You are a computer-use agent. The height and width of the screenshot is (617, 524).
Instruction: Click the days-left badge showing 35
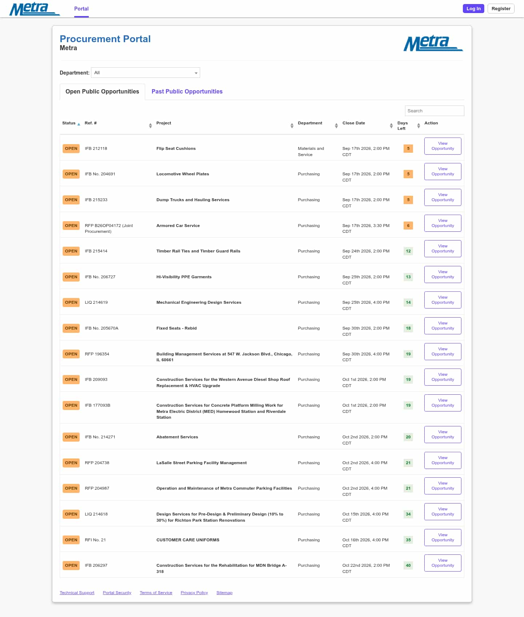point(408,540)
